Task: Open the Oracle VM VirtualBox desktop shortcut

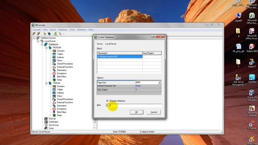Action: tap(252, 96)
